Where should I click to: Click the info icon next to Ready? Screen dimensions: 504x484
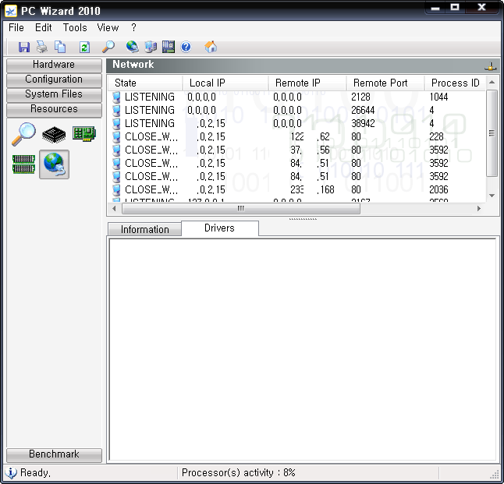coord(11,473)
